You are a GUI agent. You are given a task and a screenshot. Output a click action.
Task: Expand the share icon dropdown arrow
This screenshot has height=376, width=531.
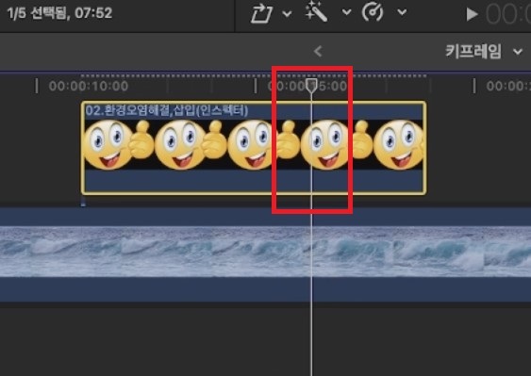pyautogui.click(x=287, y=14)
